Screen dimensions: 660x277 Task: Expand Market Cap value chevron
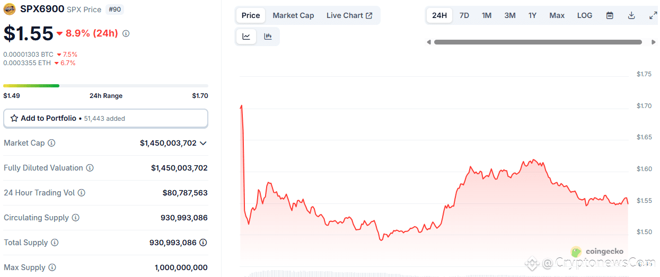[x=203, y=143]
